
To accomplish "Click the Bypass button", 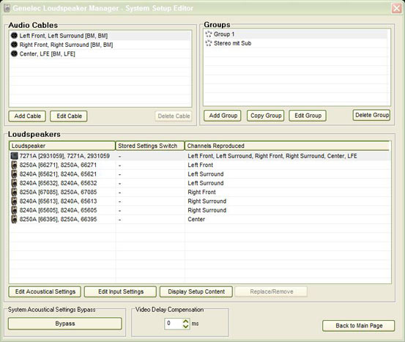I will 65,324.
